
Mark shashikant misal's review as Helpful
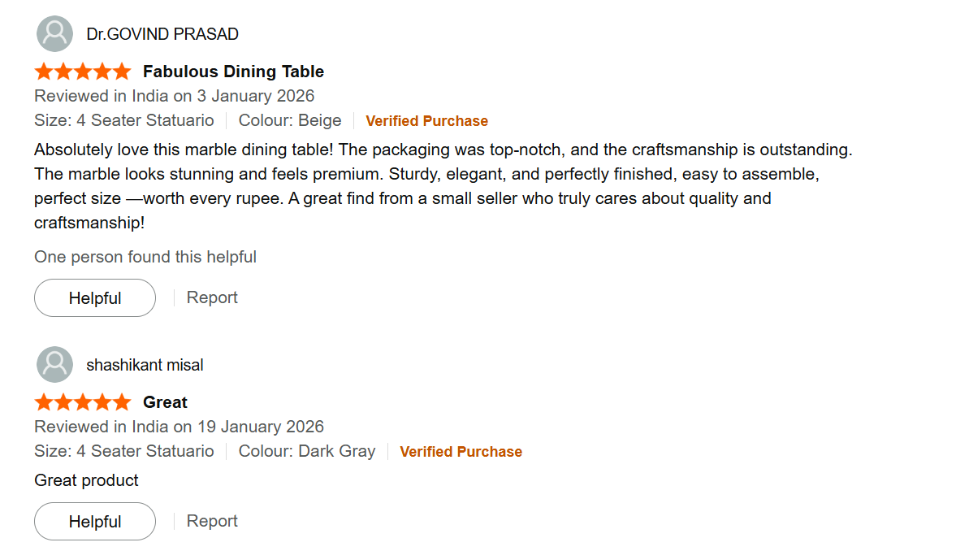click(x=95, y=522)
